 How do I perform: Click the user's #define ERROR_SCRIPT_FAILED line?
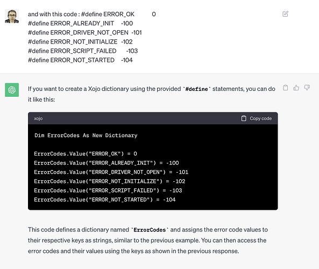pyautogui.click(x=83, y=51)
